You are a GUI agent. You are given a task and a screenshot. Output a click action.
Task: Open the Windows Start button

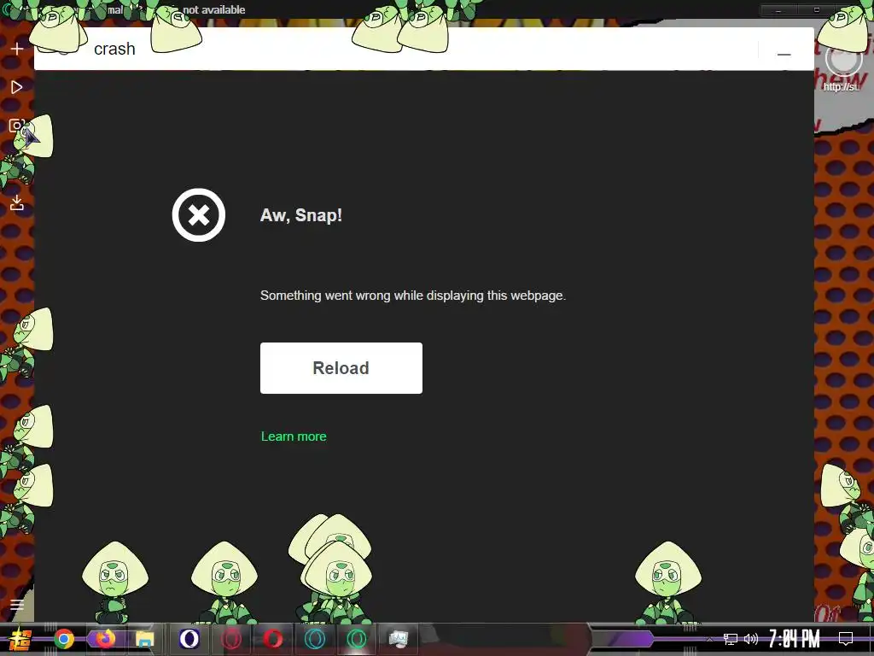[19, 639]
